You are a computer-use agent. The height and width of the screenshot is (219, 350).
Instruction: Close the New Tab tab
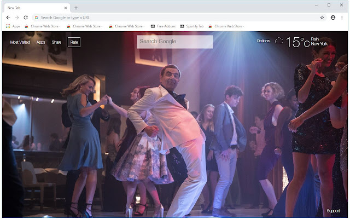click(x=66, y=8)
